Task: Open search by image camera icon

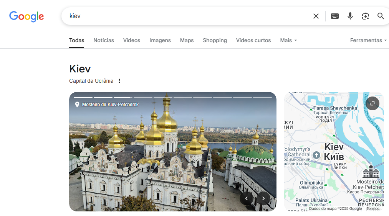Action: (366, 16)
